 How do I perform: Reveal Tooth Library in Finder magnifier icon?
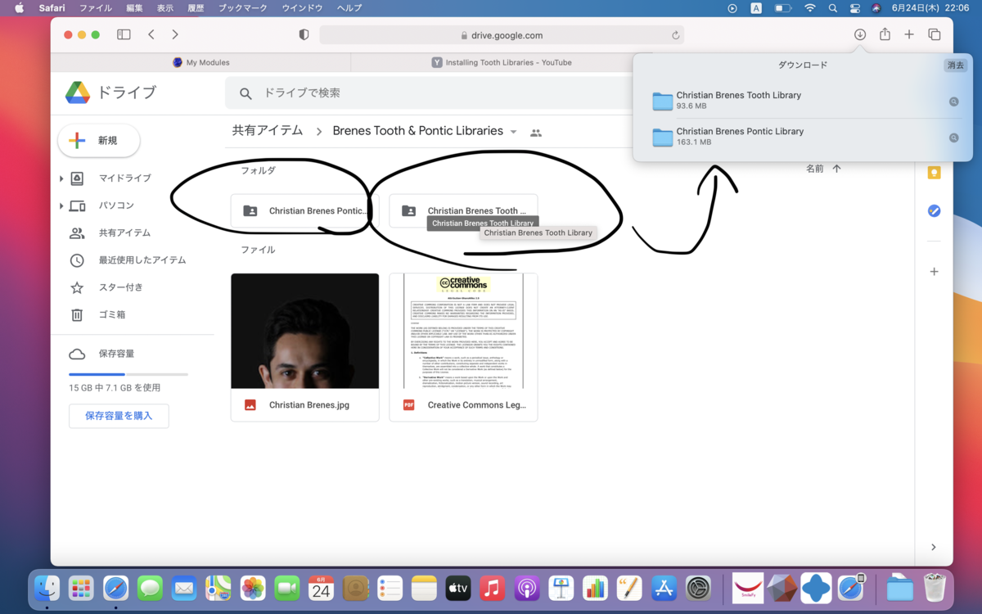pyautogui.click(x=953, y=102)
